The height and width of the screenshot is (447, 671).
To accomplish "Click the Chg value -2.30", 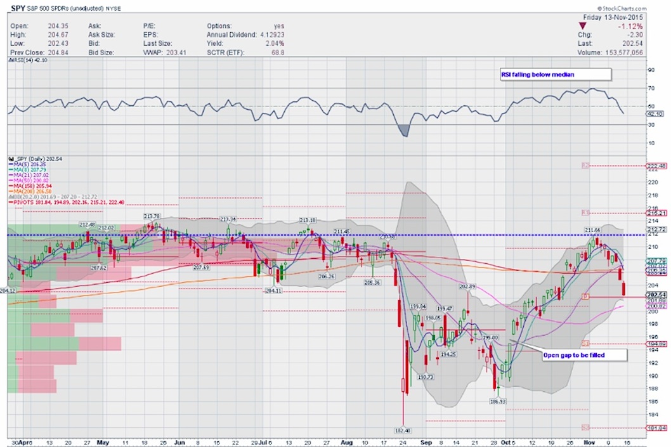I will point(634,35).
